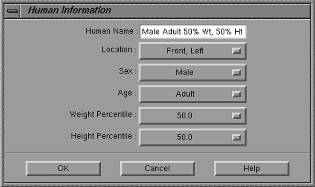315x187 pixels.
Task: Open the Sex dropdown showing Male
Action: click(193, 73)
